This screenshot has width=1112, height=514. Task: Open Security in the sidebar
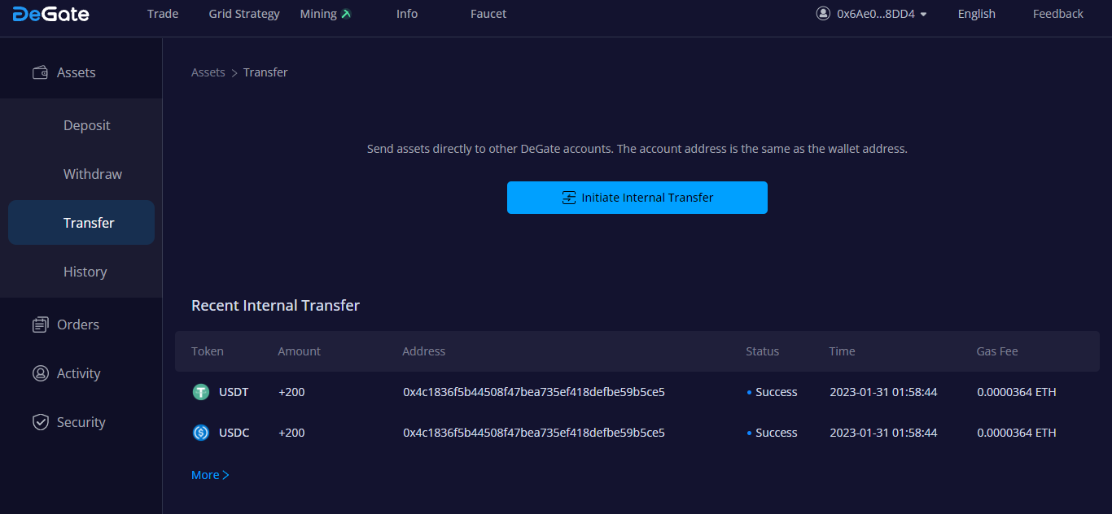pyautogui.click(x=81, y=422)
